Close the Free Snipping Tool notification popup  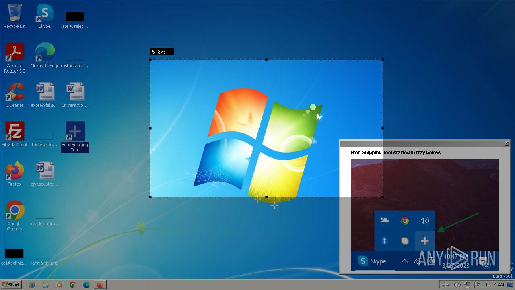click(x=507, y=143)
